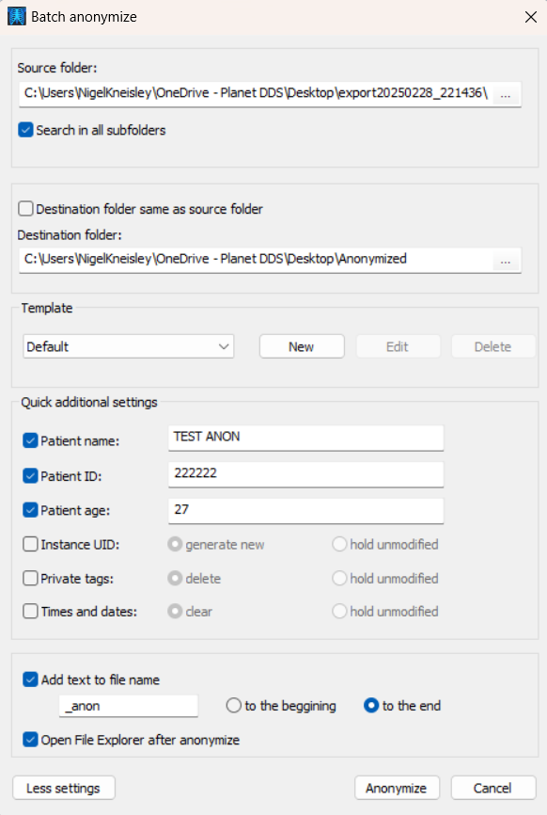
Task: Click the Patient ID field 222222
Action: [305, 474]
